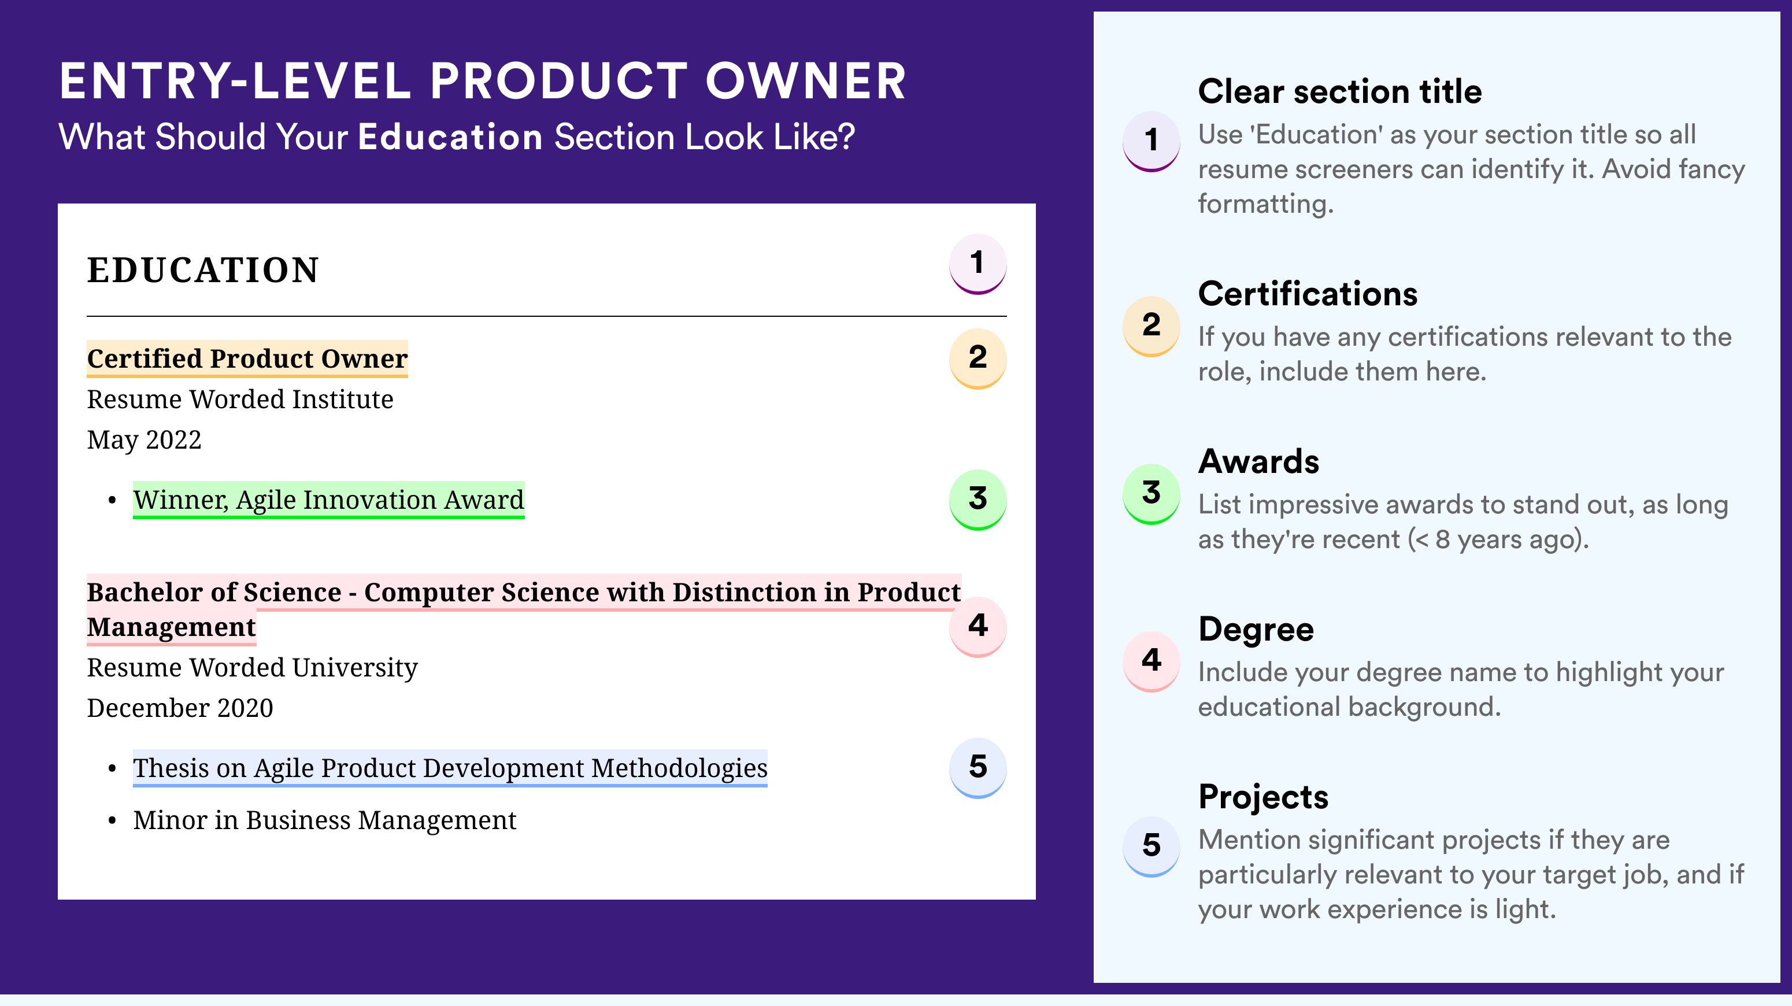The height and width of the screenshot is (1006, 1792).
Task: Click the ENTRY-LEVEL PRODUCT OWNER title
Action: point(483,82)
